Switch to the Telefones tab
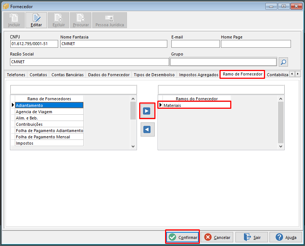305x246 pixels. click(16, 75)
